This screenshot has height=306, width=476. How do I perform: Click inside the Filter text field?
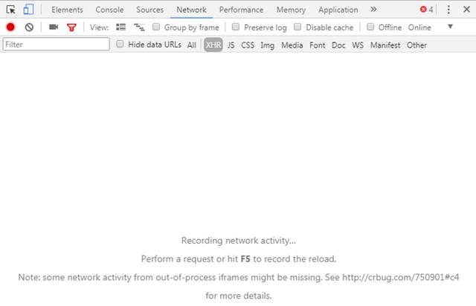click(57, 45)
